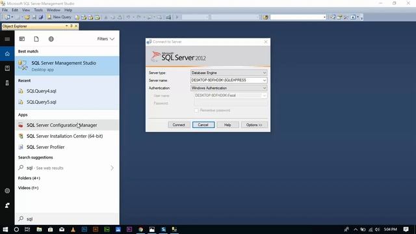Viewport: 416px width, 234px height.
Task: Click the Save icon in the toolbar
Action: tap(34, 18)
